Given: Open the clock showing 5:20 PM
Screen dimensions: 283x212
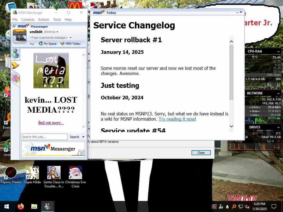Looking at the screenshot, I should 259,206.
